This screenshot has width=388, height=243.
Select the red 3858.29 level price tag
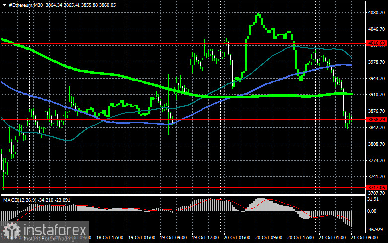tap(376, 120)
